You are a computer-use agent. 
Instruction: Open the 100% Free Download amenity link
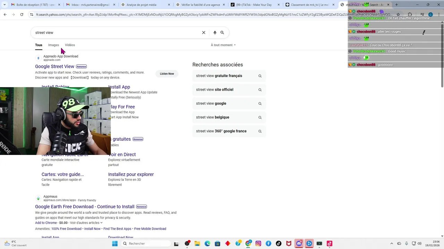click(66, 229)
